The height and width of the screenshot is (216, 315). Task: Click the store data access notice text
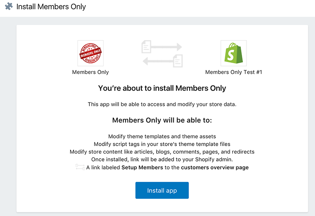pyautogui.click(x=162, y=104)
